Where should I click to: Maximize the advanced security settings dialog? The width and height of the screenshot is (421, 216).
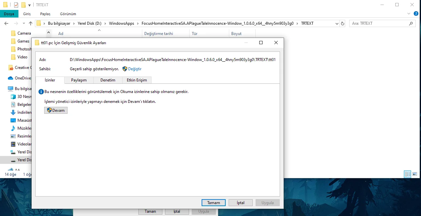261,43
